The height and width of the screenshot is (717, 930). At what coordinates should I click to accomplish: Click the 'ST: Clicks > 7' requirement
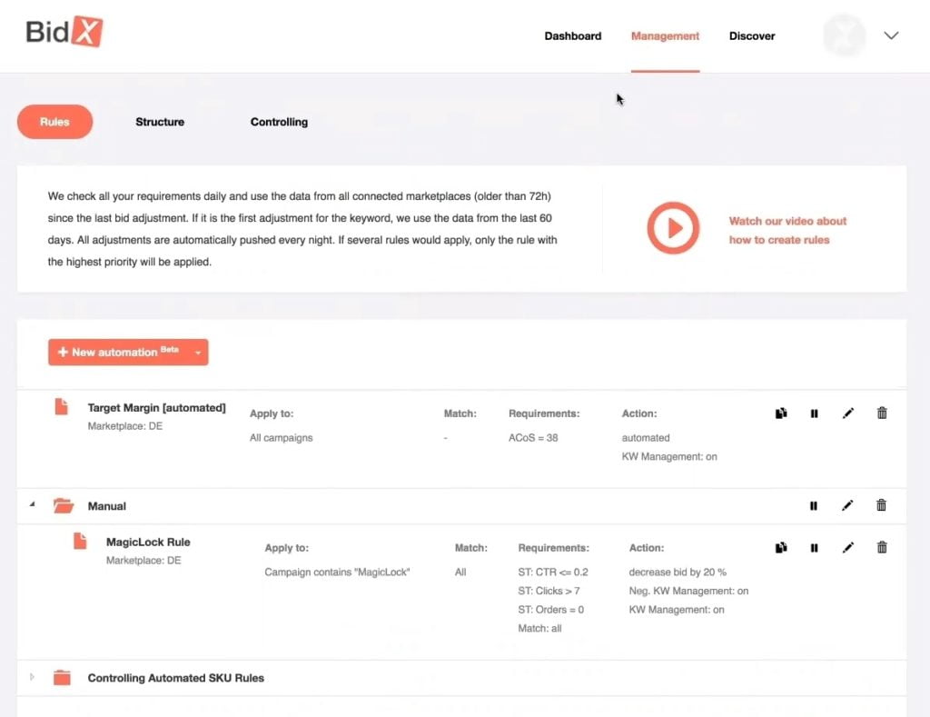click(x=549, y=592)
